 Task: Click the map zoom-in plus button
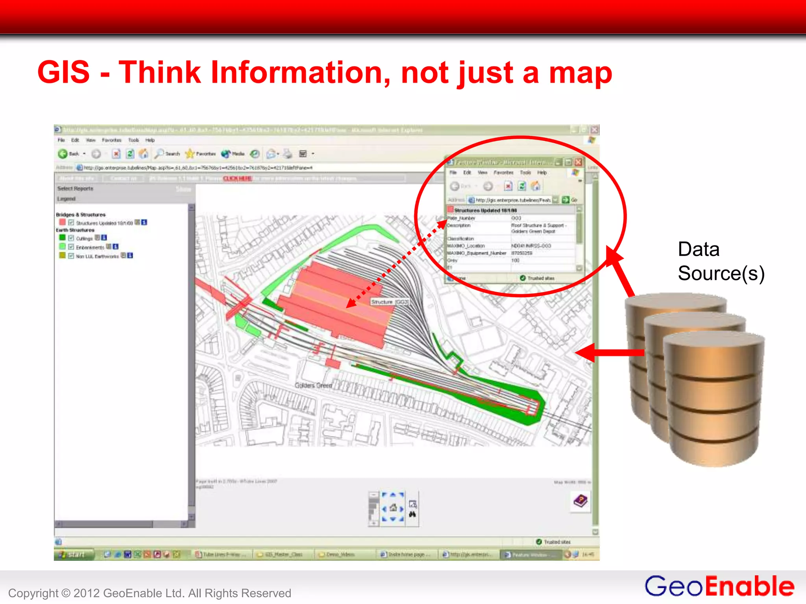point(373,523)
